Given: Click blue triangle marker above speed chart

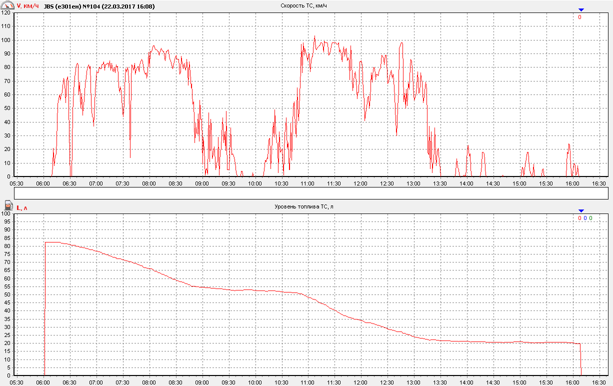Looking at the screenshot, I should 580,10.
